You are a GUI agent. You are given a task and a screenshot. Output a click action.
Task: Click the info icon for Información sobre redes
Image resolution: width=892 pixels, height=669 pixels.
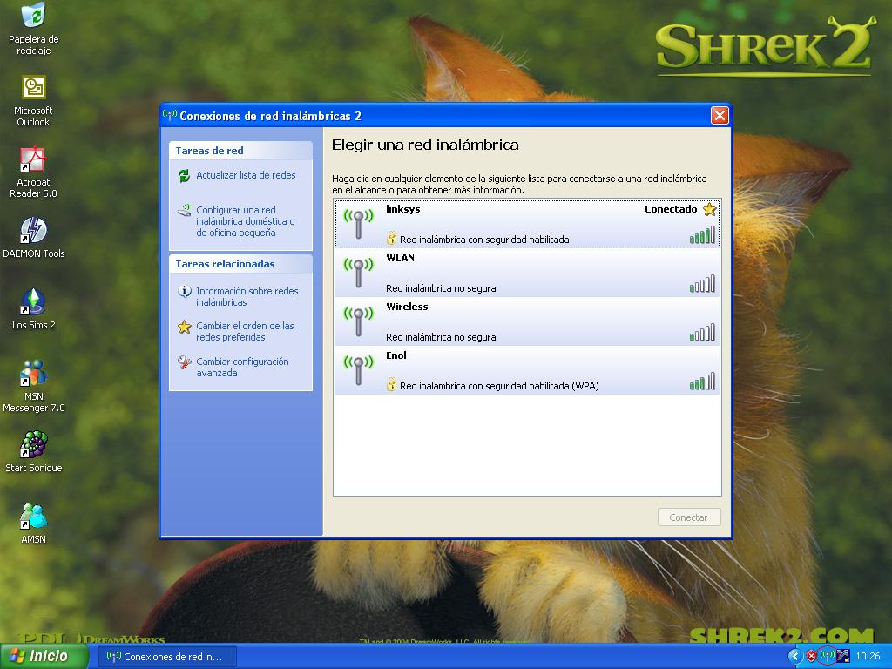coord(185,291)
